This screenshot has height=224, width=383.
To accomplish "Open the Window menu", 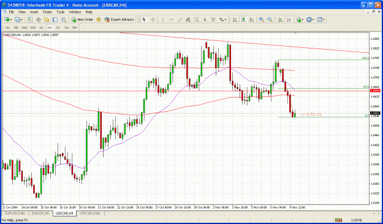I will pyautogui.click(x=75, y=12).
